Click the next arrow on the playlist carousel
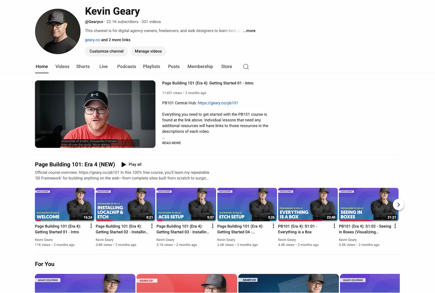Screen dimensions: 435x293 coord(398,204)
